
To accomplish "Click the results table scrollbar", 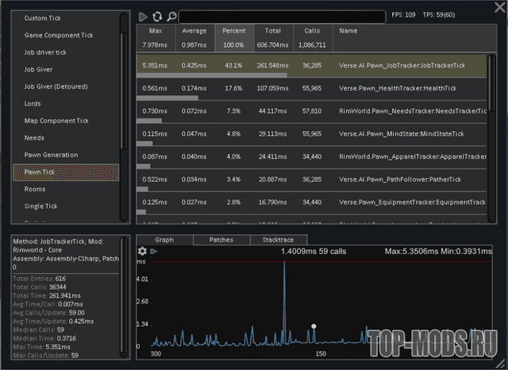I will 492,84.
